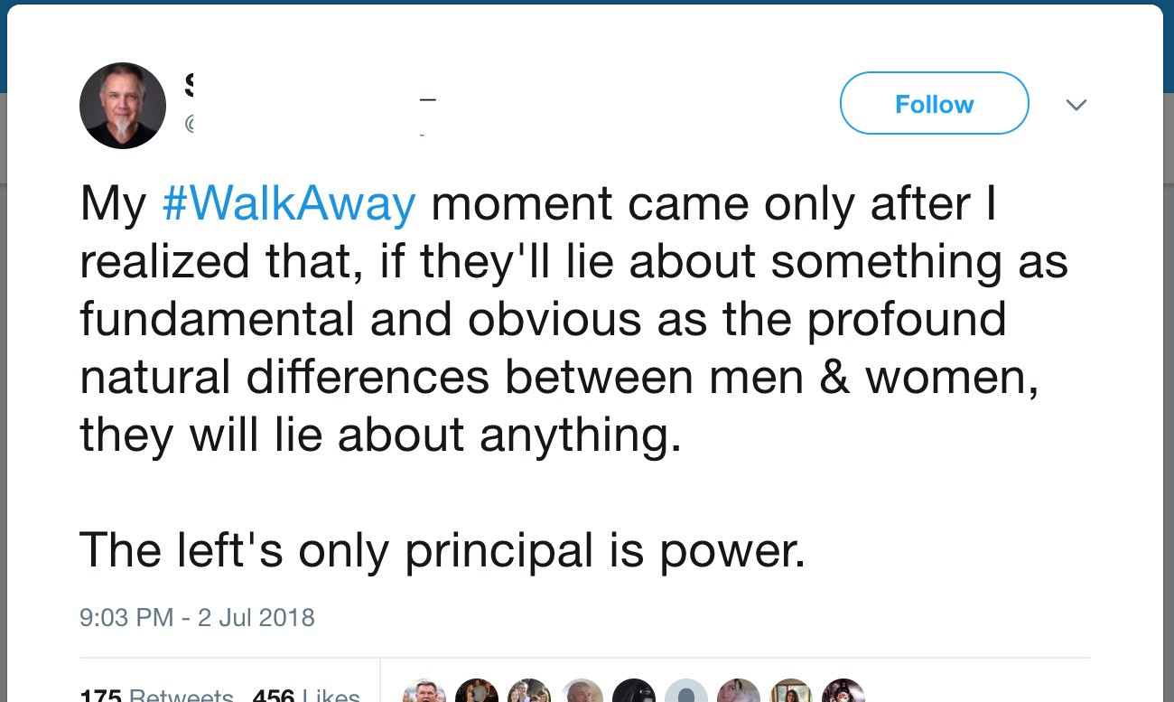The height and width of the screenshot is (702, 1174).
Task: Click the second liker avatar
Action: pyautogui.click(x=477, y=692)
